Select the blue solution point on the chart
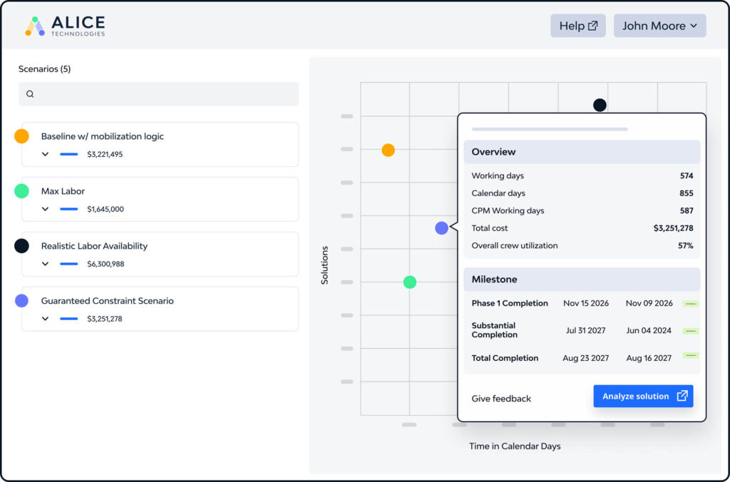This screenshot has height=482, width=730. pyautogui.click(x=441, y=228)
